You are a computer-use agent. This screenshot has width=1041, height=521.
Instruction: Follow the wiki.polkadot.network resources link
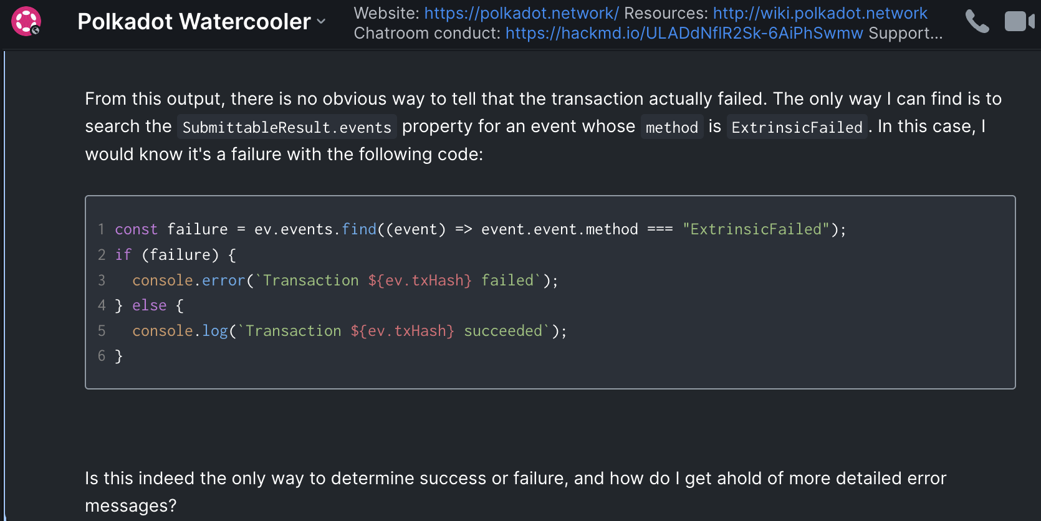click(x=820, y=12)
